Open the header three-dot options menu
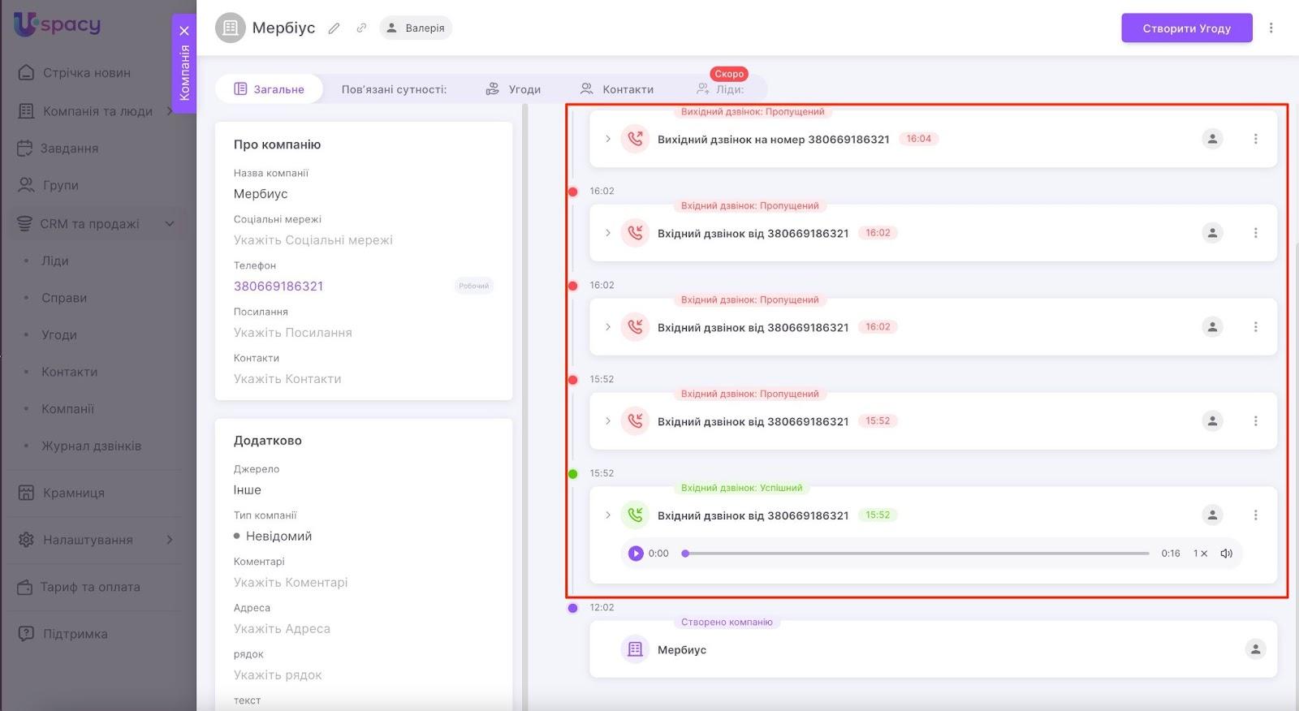This screenshot has height=711, width=1299. click(1271, 28)
